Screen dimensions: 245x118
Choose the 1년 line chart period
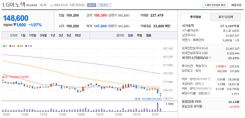point(53,35)
